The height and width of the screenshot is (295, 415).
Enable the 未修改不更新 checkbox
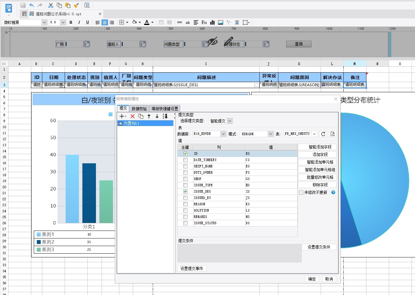(301, 192)
